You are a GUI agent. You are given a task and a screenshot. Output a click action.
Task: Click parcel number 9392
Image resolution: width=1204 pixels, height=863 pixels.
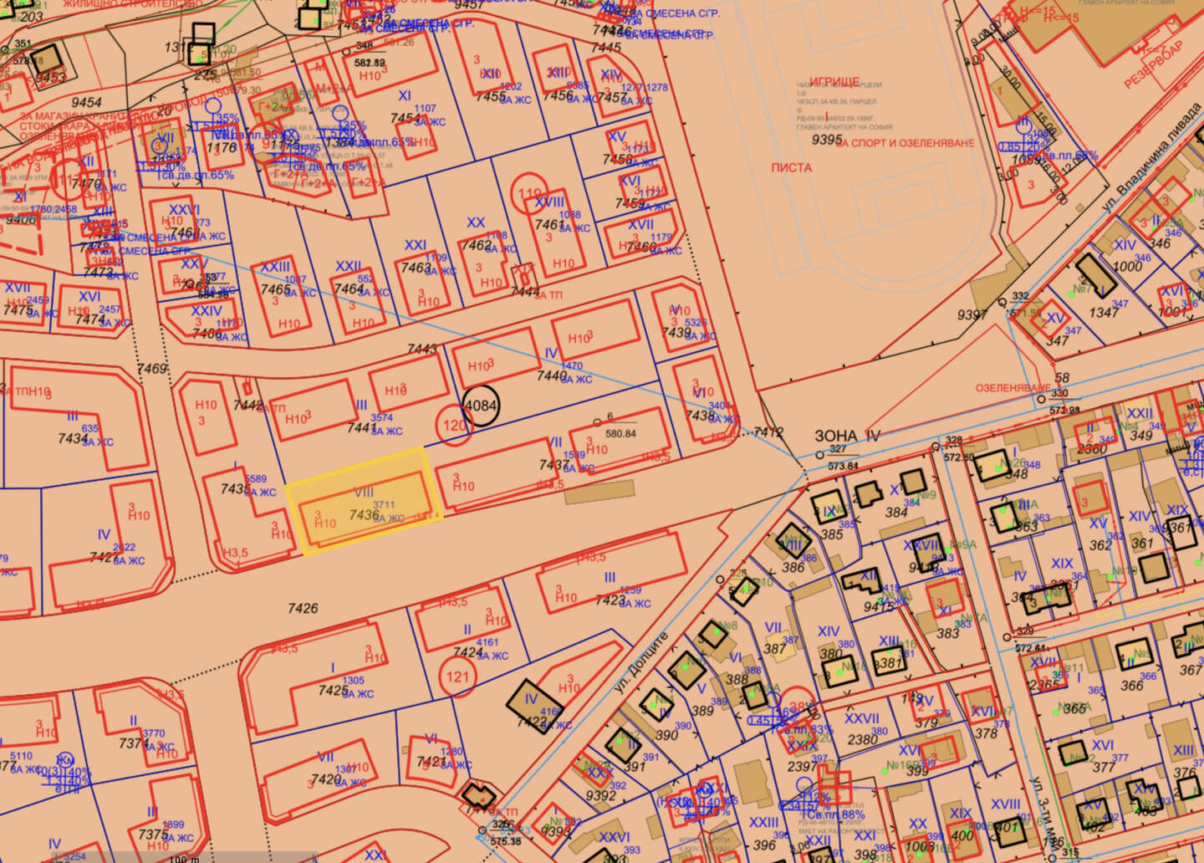click(x=601, y=796)
